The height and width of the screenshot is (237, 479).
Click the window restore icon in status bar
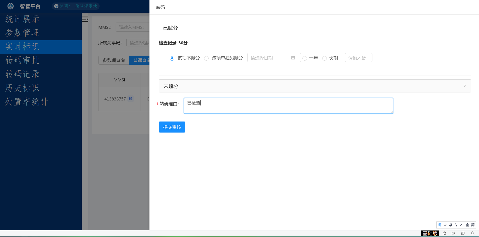463,233
